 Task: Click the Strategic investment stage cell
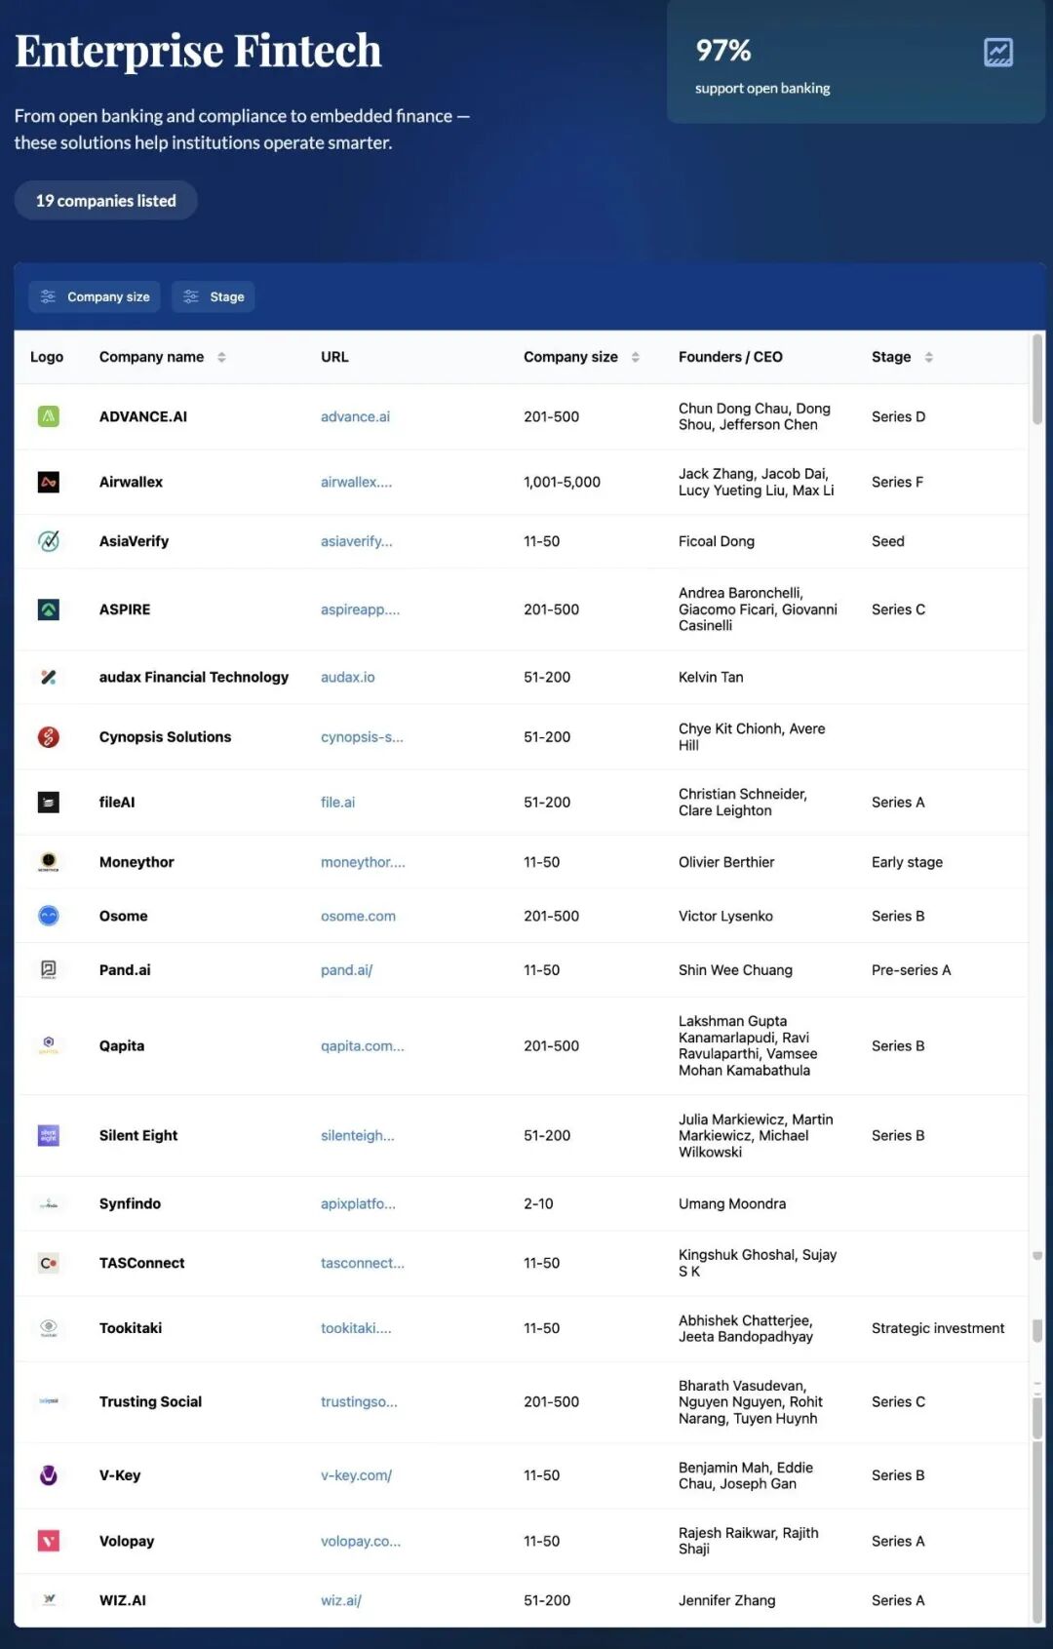coord(938,1328)
